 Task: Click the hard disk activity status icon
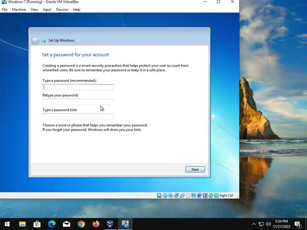pyautogui.click(x=159, y=195)
